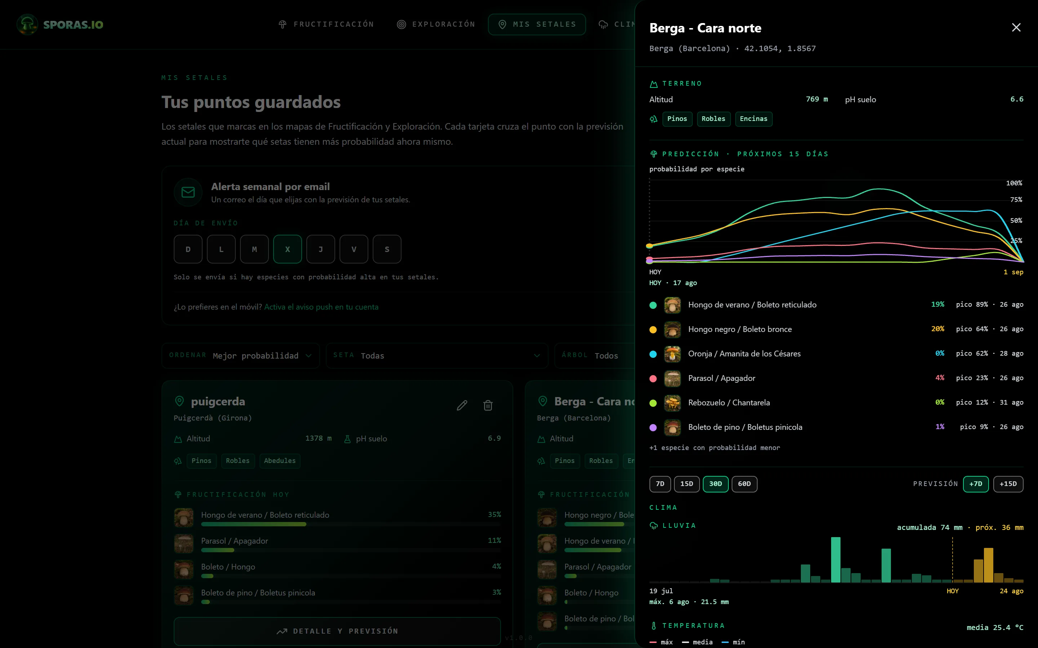Click the pink Parasol legend dot
Image resolution: width=1038 pixels, height=648 pixels.
click(x=653, y=378)
